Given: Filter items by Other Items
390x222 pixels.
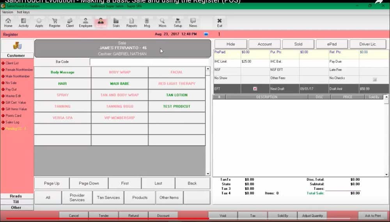Looking at the screenshot, I should 169,198.
